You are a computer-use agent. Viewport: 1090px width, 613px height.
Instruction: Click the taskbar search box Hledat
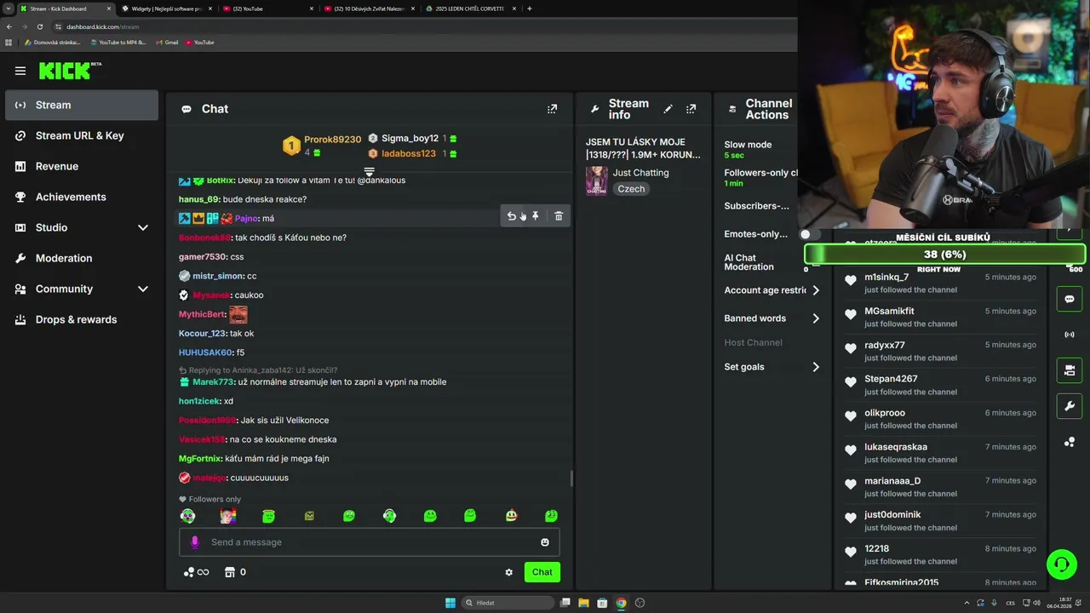point(508,603)
